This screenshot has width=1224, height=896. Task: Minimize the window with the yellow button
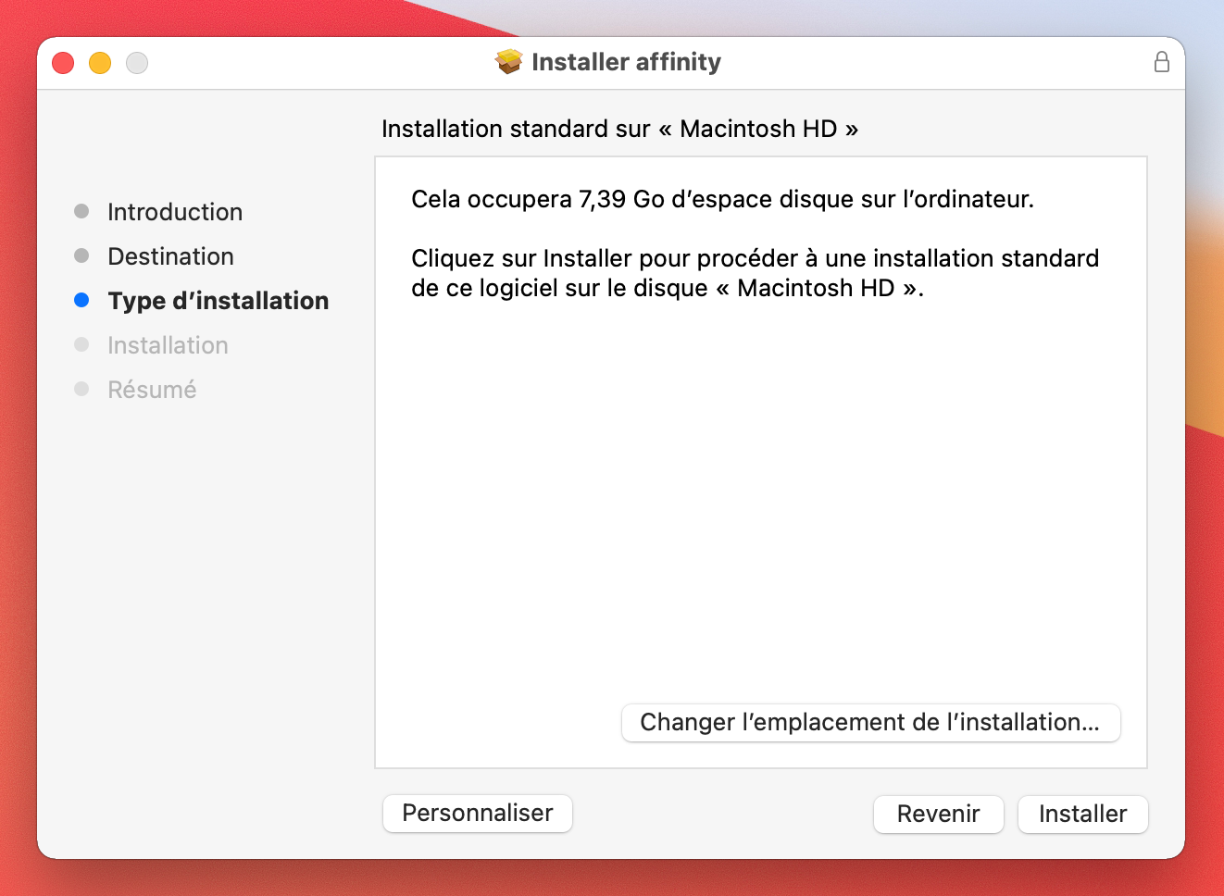pyautogui.click(x=100, y=63)
